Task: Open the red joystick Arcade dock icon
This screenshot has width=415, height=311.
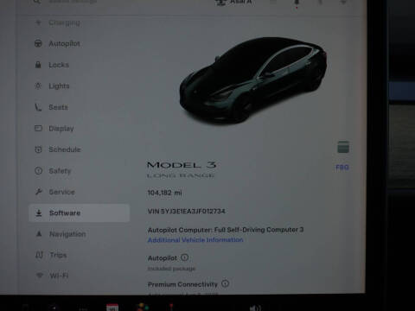Action: tap(171, 307)
